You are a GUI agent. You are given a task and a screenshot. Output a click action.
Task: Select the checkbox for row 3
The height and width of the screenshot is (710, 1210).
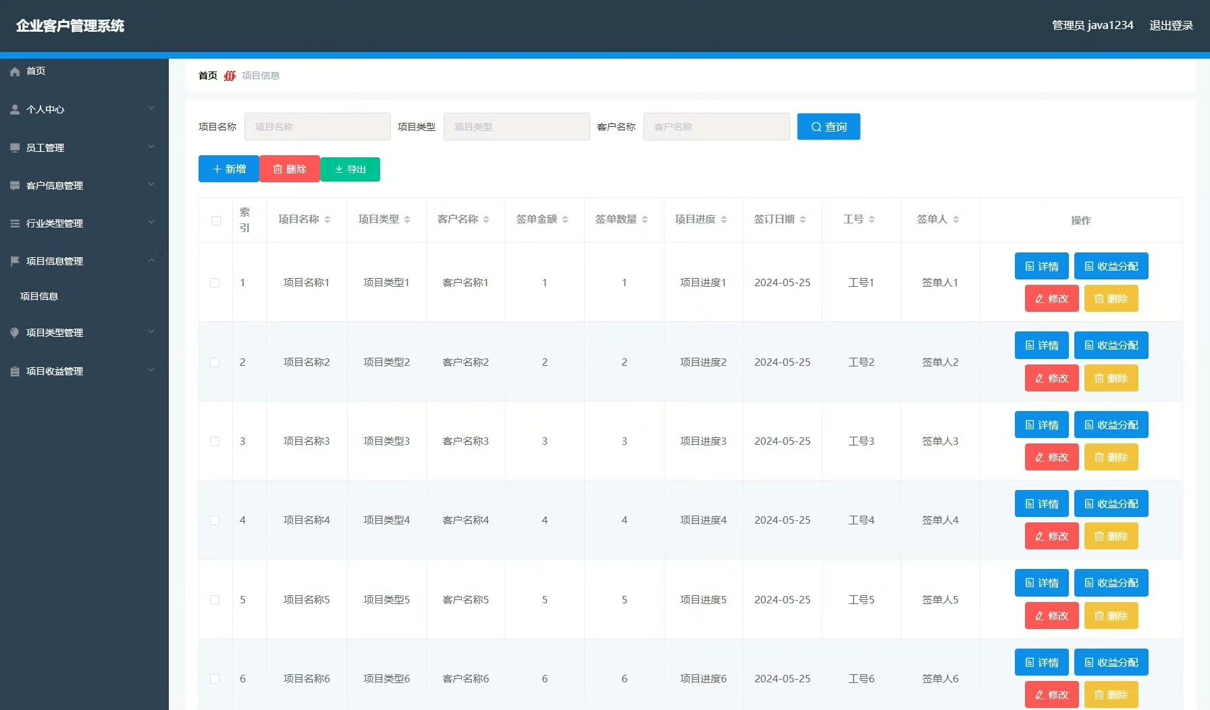click(215, 441)
